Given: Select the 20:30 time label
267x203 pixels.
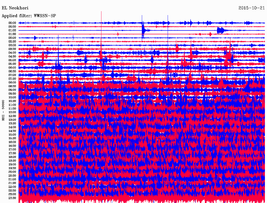Looking at the screenshot, I should click(x=12, y=176).
